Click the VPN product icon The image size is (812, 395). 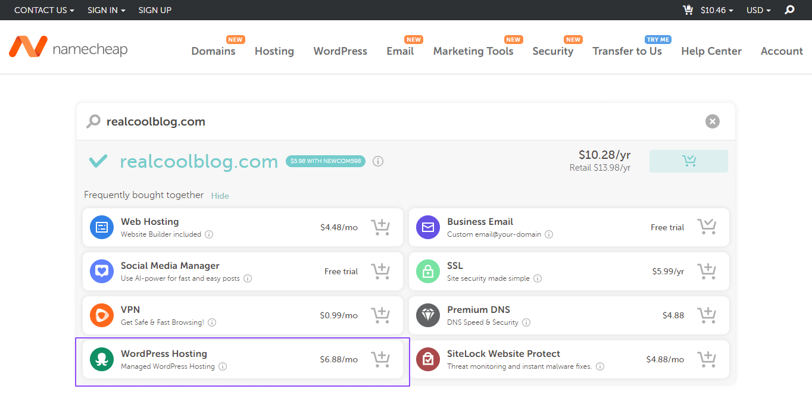coord(102,315)
